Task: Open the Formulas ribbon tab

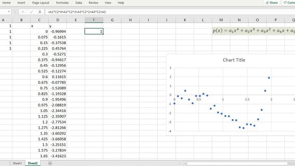Action: 62,3
